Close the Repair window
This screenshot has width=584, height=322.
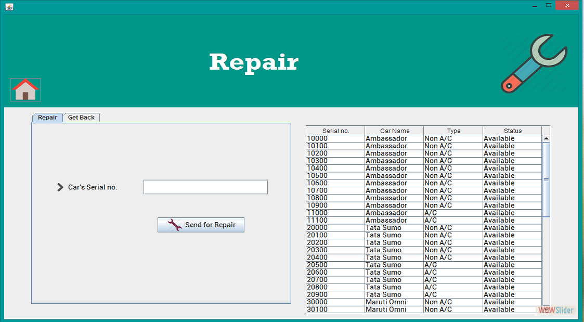[x=567, y=5]
